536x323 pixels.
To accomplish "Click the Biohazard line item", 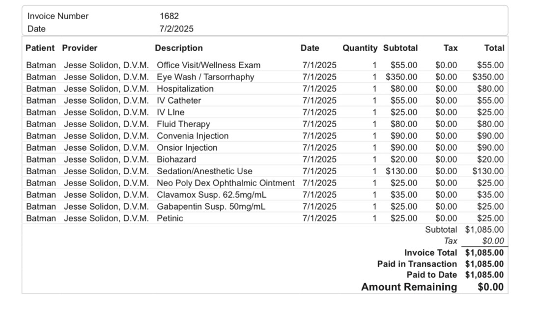I will (x=176, y=160).
